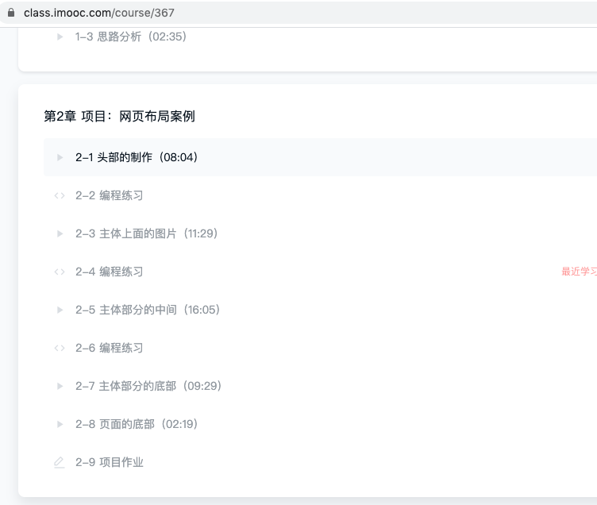Screen dimensions: 597x505
Task: Click the 第2章 项目：网页布局案例 heading
Action: [119, 116]
